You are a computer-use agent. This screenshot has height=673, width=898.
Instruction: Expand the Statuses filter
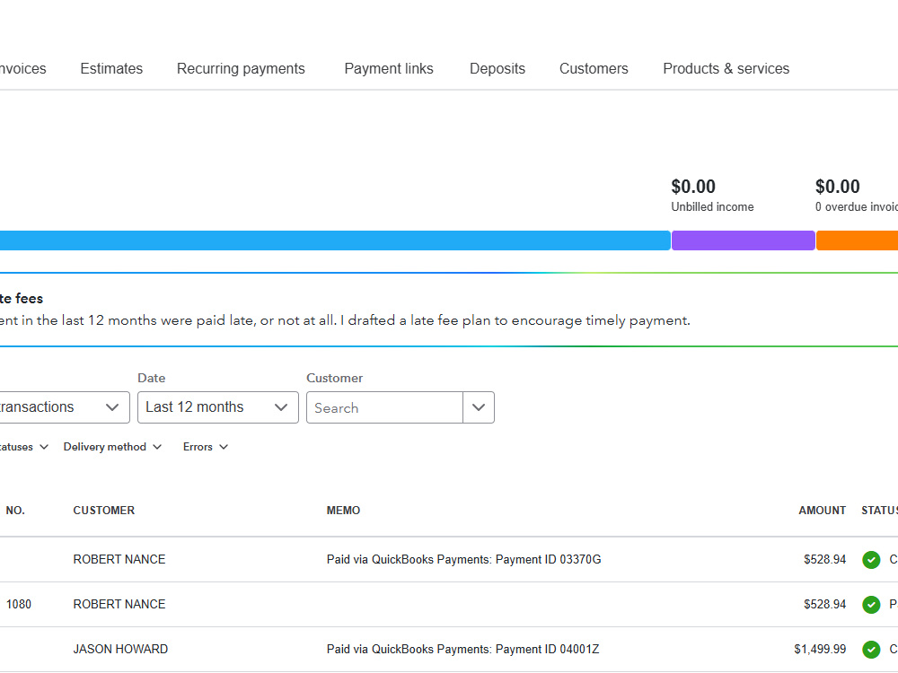(x=24, y=447)
